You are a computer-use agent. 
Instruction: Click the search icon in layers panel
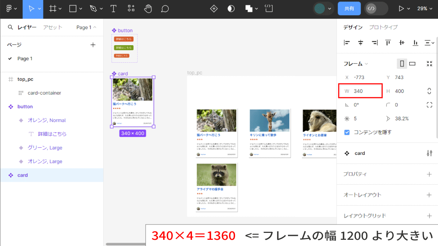click(x=10, y=27)
